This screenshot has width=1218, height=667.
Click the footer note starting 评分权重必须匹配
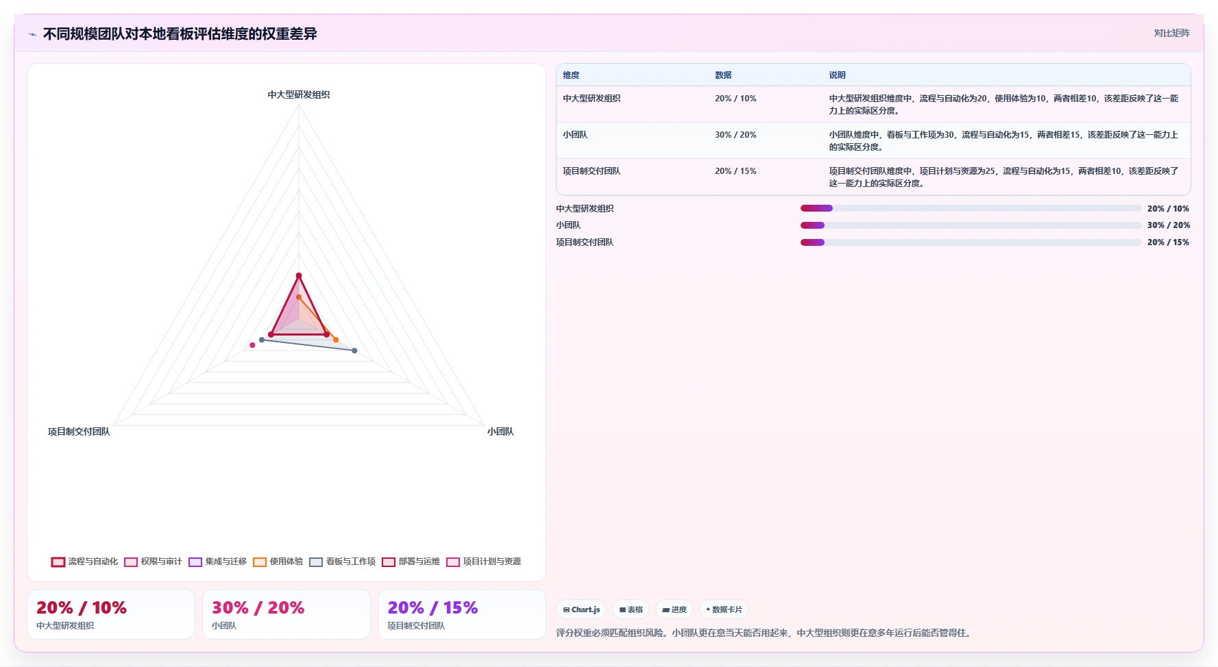click(x=764, y=633)
